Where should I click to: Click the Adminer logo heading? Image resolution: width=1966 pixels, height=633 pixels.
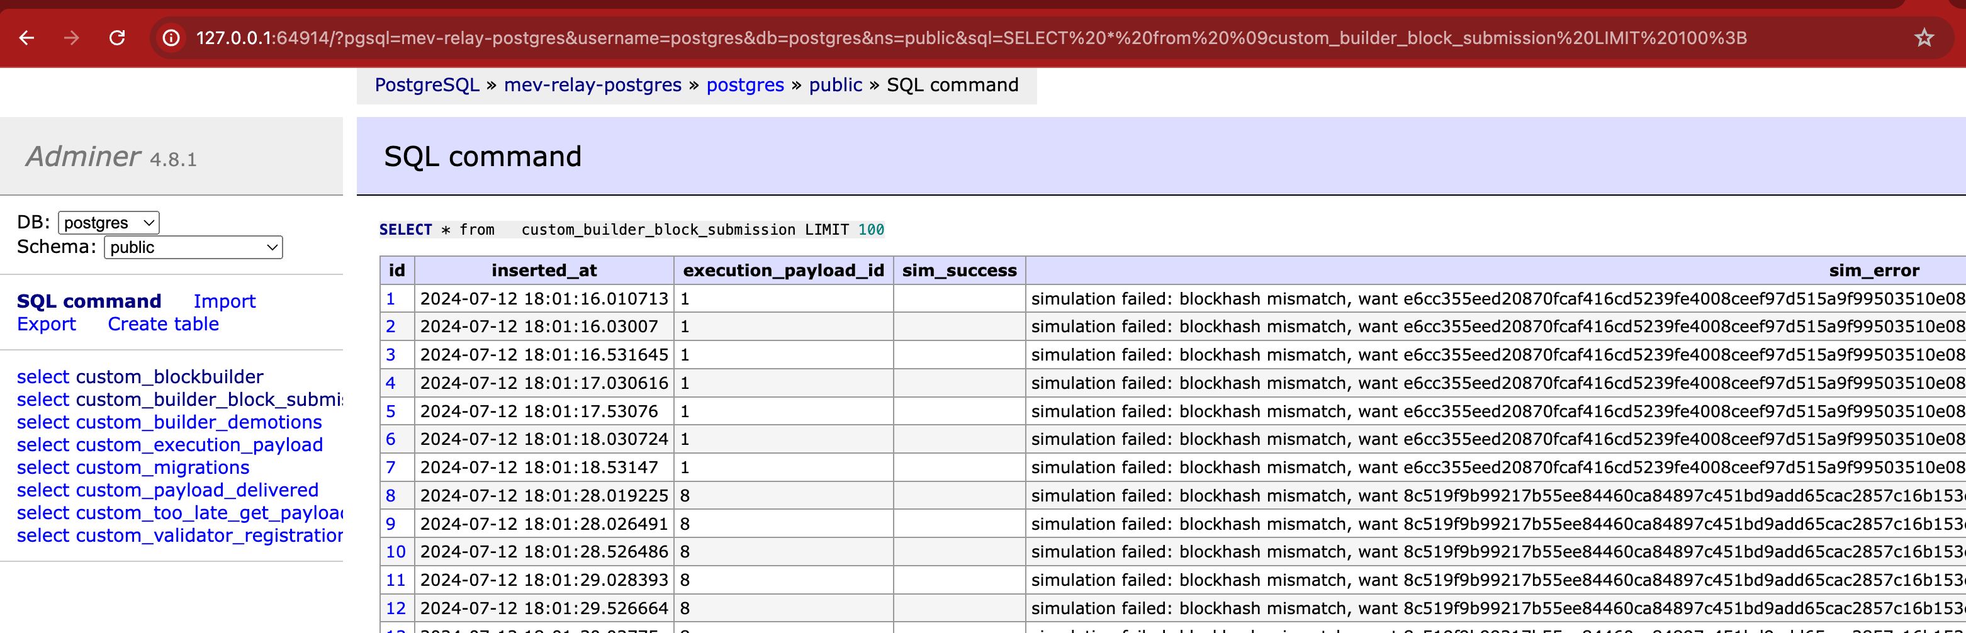click(83, 156)
